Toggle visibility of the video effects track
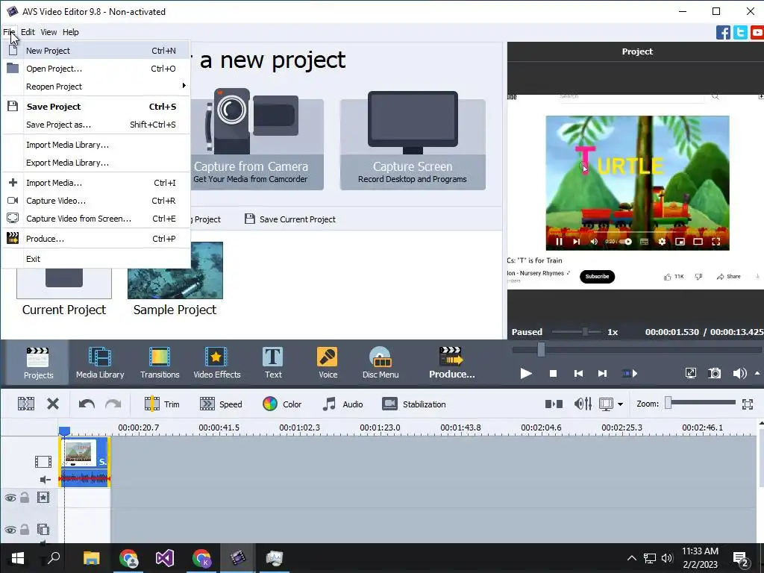Screen dimensions: 764x573 10,498
